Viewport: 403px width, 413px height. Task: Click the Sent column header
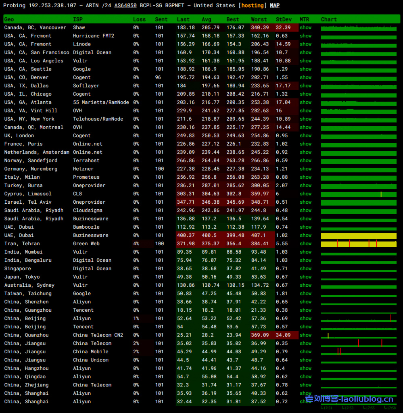click(161, 19)
